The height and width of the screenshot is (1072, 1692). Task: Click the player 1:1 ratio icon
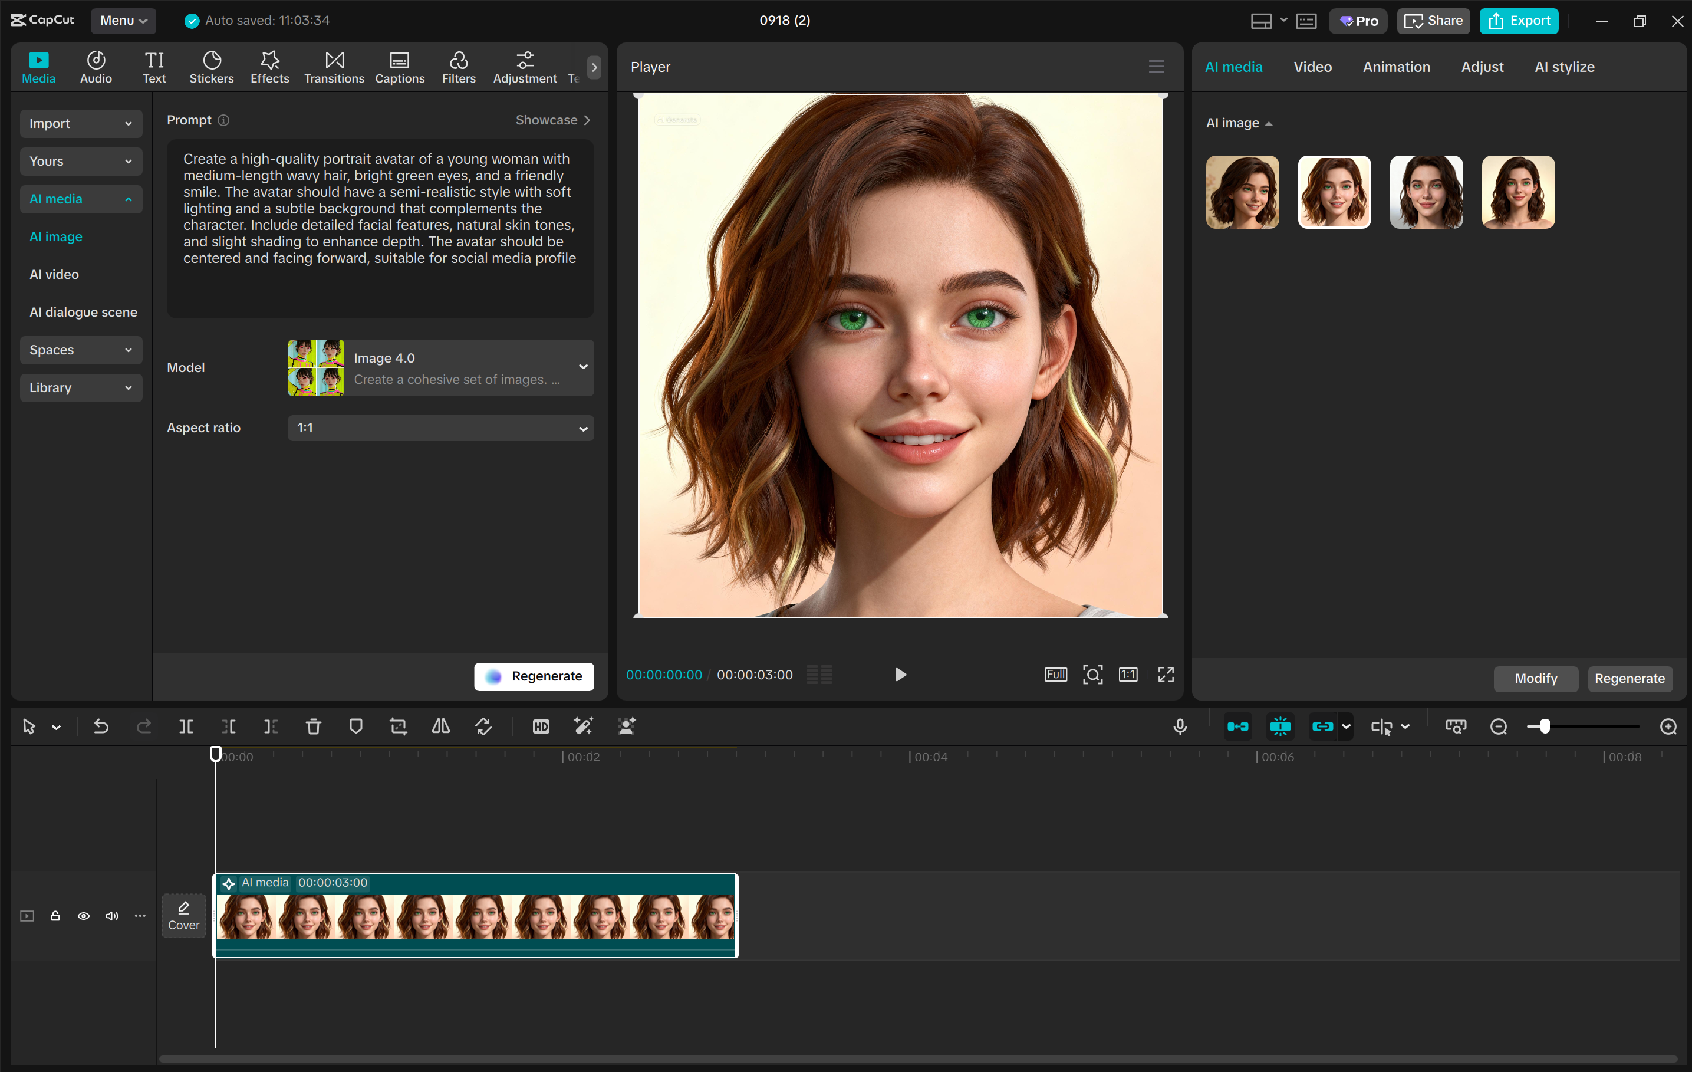tap(1128, 675)
